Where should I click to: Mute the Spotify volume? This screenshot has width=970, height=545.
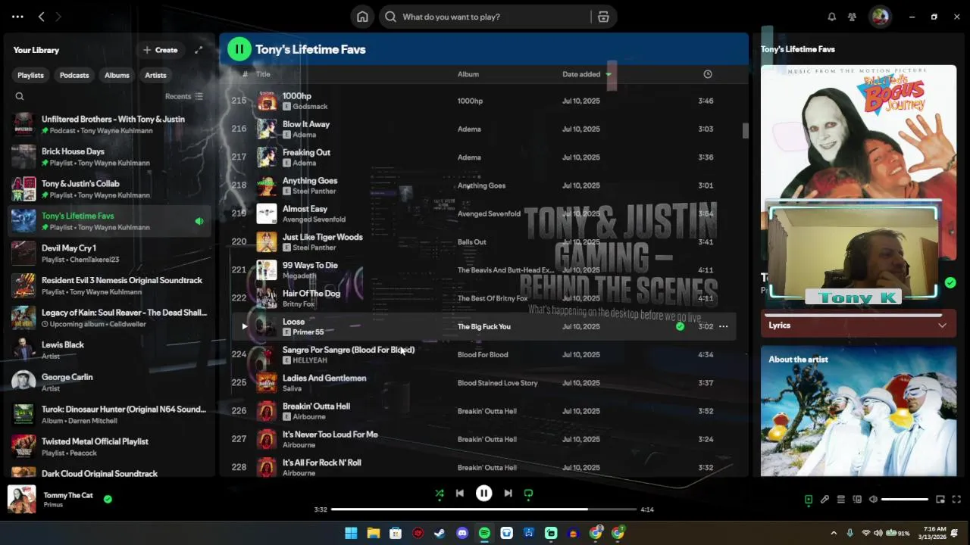tap(873, 500)
